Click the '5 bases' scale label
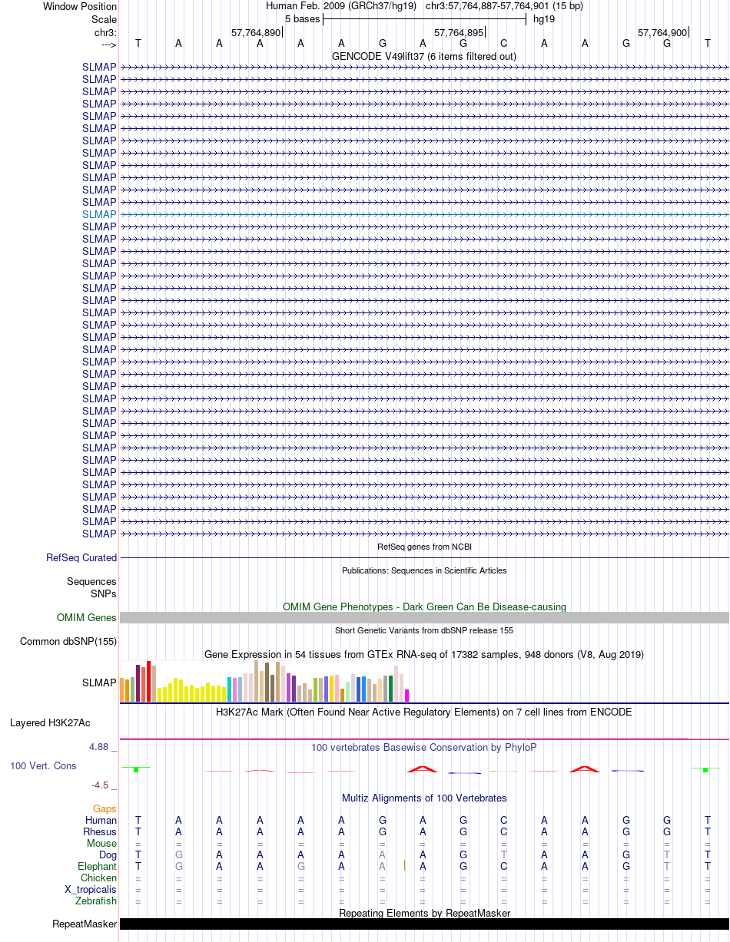The height and width of the screenshot is (942, 730). coord(303,18)
